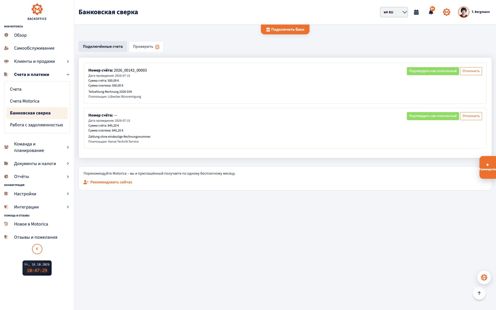Collapse Счета и платежи chevron
This screenshot has width=496, height=310.
coord(68,74)
